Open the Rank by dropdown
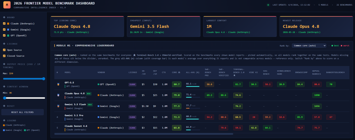 [x=309, y=45]
